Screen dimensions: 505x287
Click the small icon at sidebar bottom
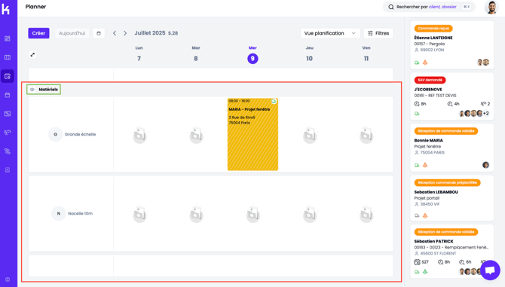click(8, 279)
